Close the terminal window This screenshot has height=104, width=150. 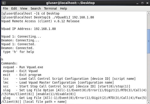pyautogui.click(x=147, y=3)
